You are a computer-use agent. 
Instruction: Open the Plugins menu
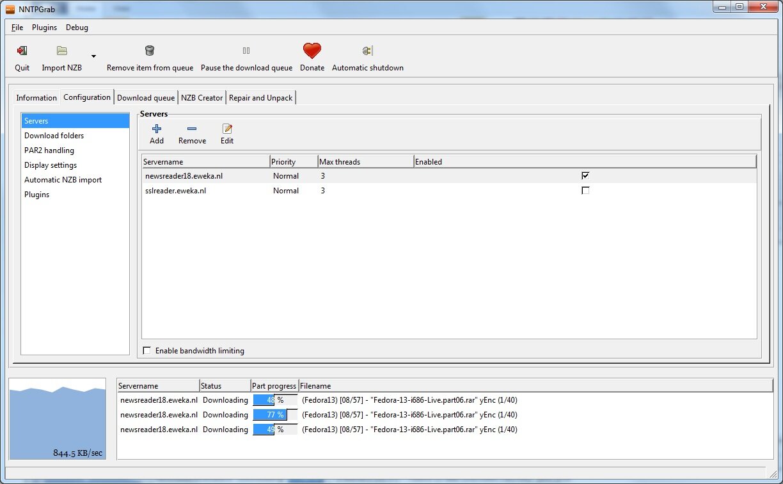point(44,28)
